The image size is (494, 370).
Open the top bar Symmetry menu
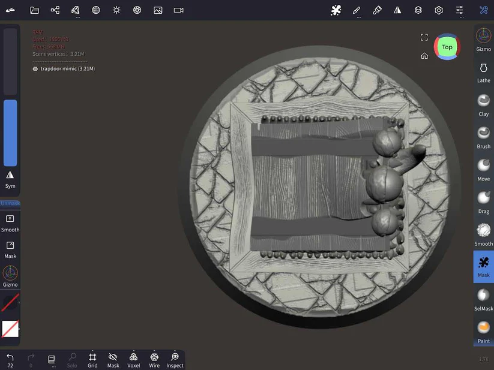pos(397,10)
